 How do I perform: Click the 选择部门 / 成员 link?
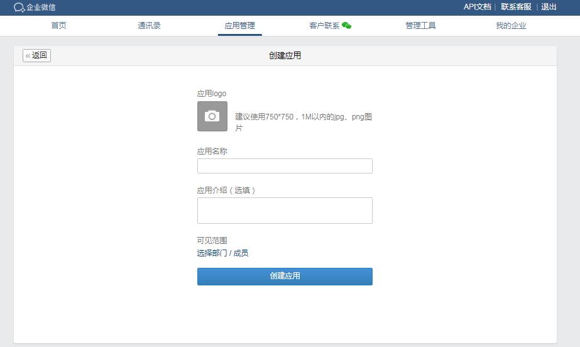(222, 253)
